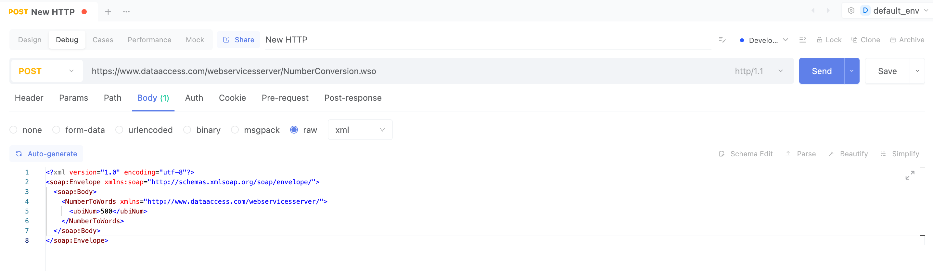
Task: Select the urlencoded body type
Action: tap(119, 130)
